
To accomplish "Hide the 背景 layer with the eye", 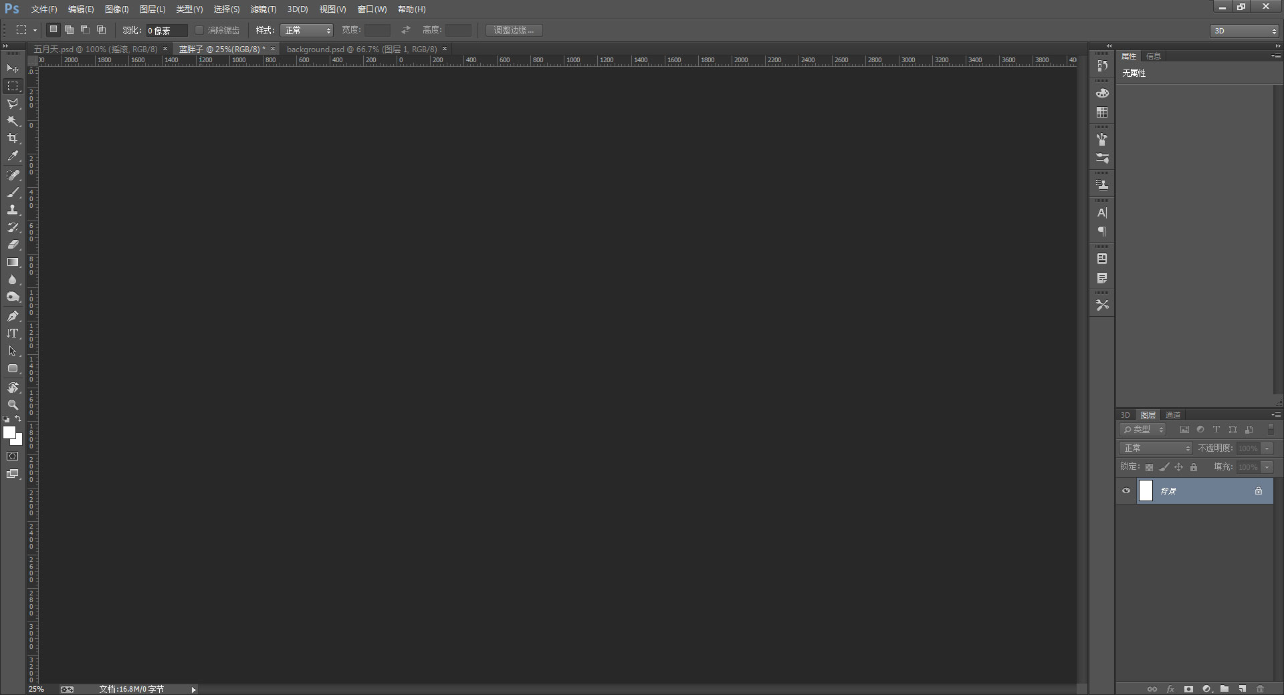I will 1126,491.
